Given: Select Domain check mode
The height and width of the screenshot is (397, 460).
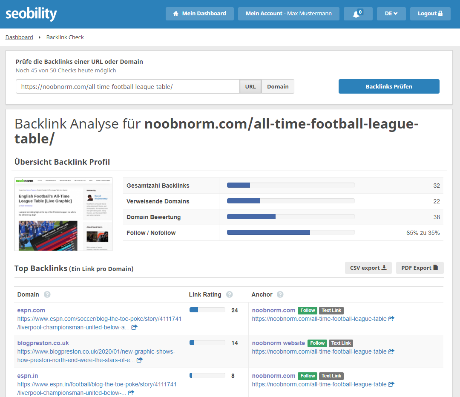Looking at the screenshot, I should pos(278,86).
